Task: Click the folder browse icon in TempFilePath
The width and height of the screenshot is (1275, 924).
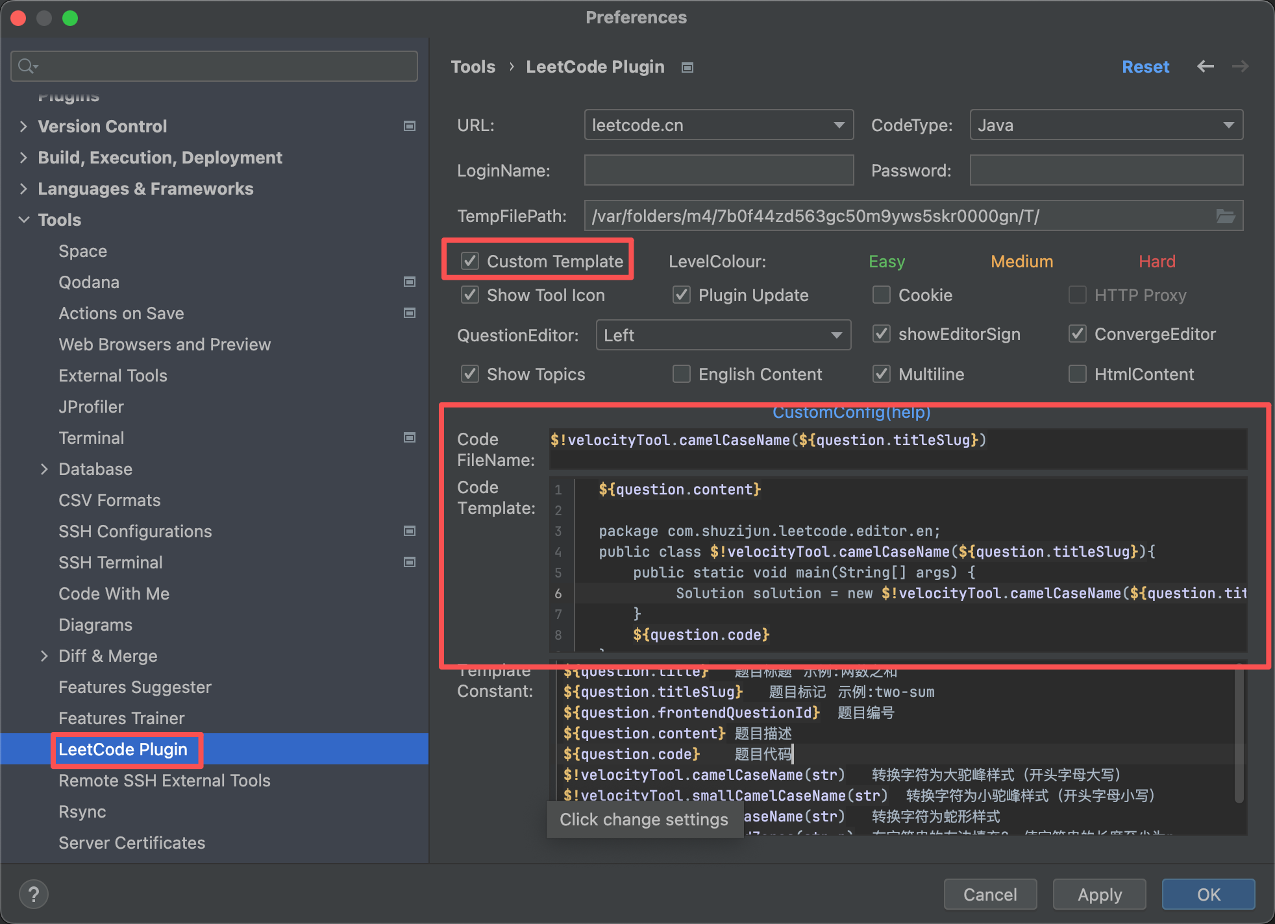Action: coord(1226,216)
